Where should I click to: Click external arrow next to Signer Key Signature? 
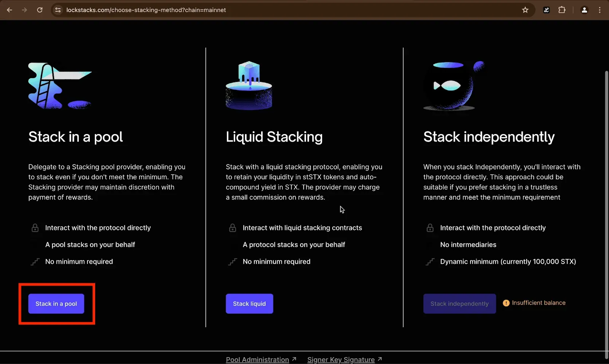(379, 359)
